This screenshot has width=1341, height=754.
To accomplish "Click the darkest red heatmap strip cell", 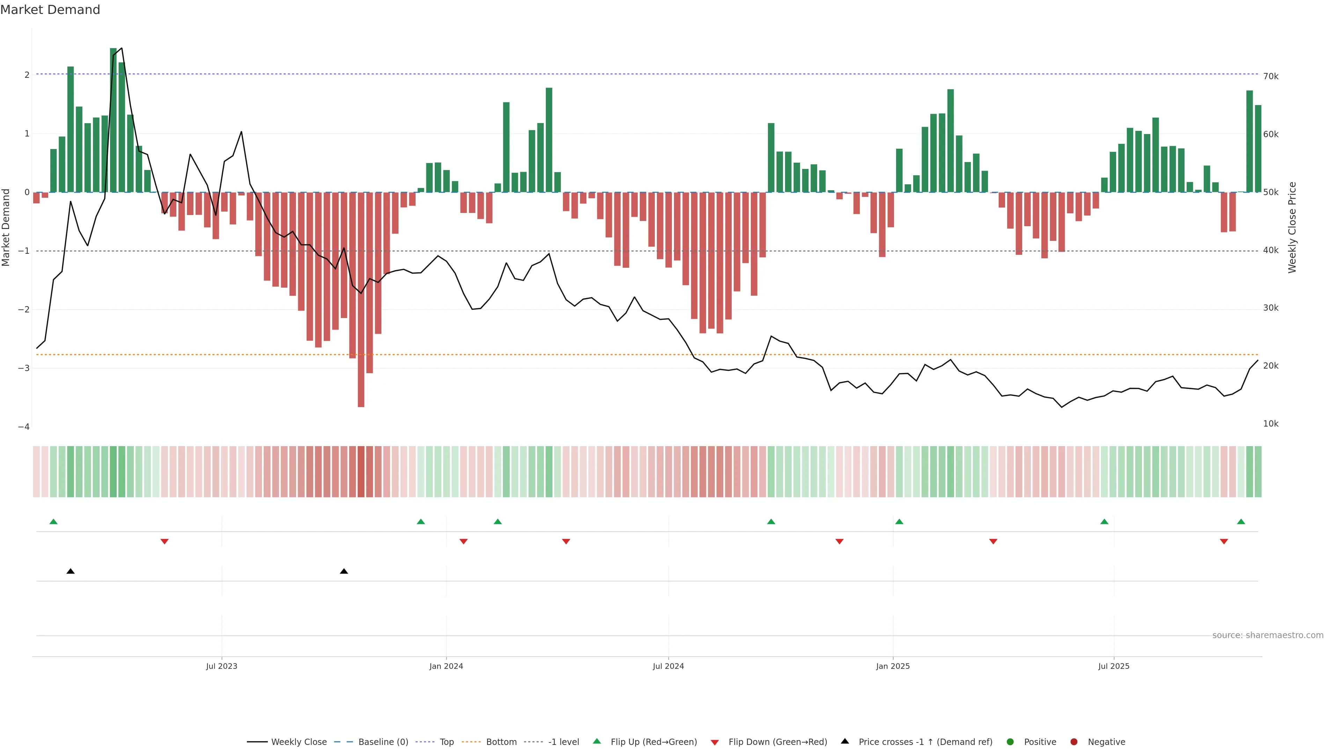I will click(361, 472).
